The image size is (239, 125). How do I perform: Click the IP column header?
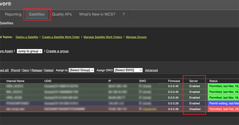click(110, 81)
